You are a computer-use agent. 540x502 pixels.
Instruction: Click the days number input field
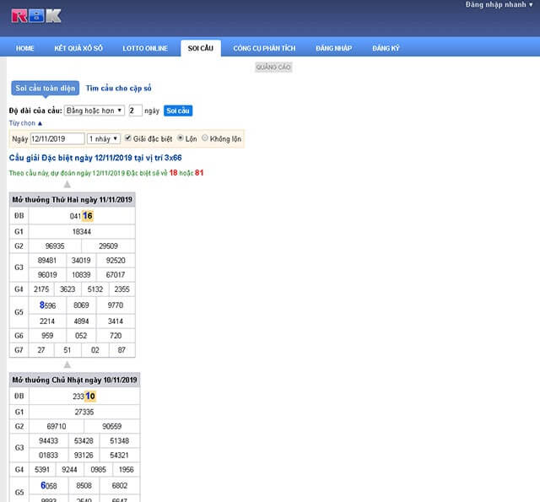click(135, 111)
